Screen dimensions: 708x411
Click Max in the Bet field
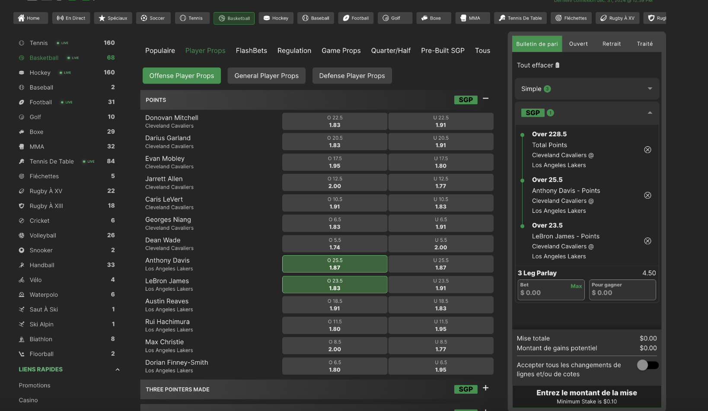tap(576, 286)
